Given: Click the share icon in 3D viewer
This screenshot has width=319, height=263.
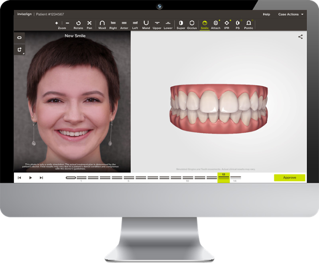Looking at the screenshot, I should point(300,37).
